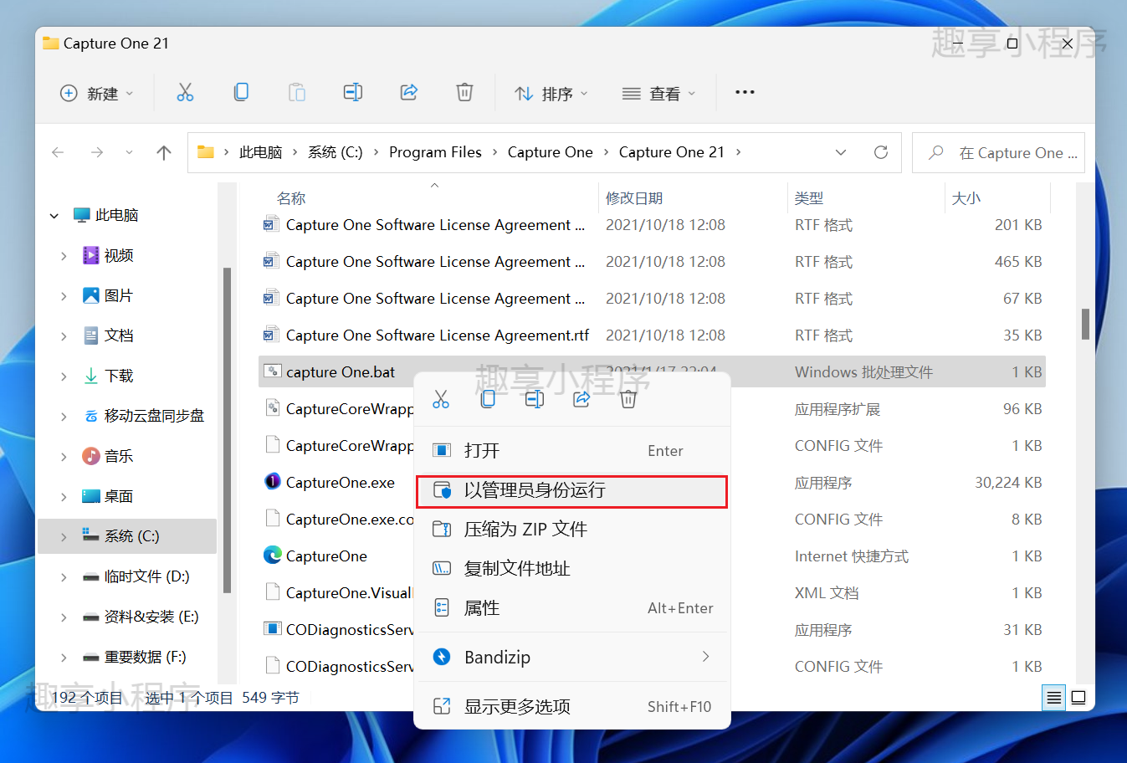Open the Sort (排序) dropdown
The height and width of the screenshot is (763, 1127).
[551, 93]
